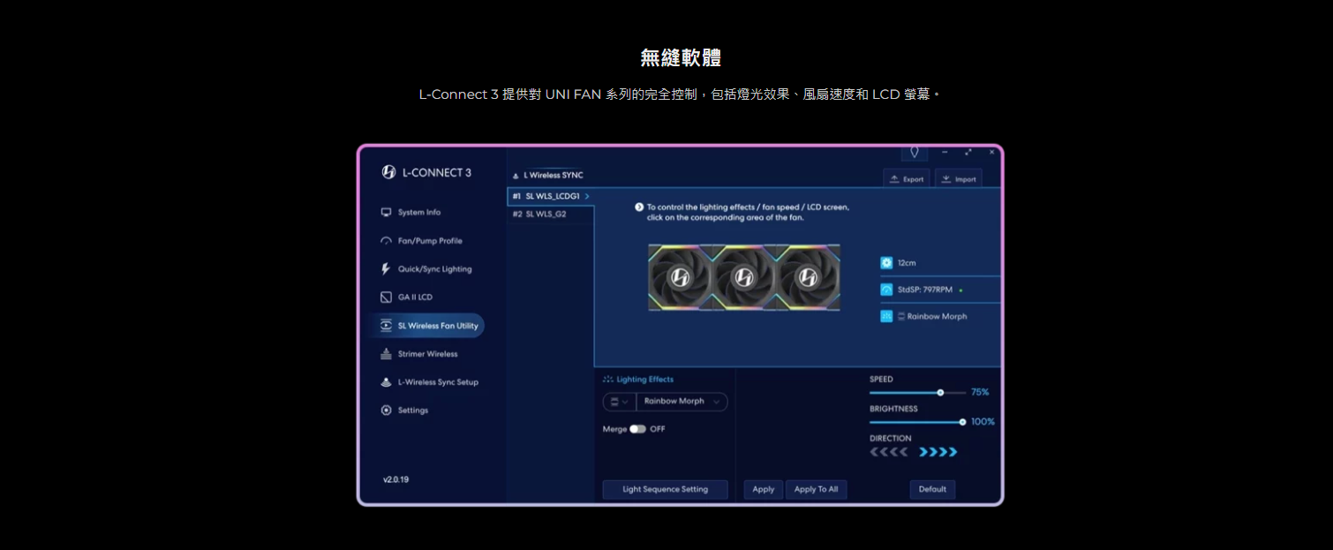This screenshot has height=550, width=1333.
Task: Expand the #1 SL WLS_LCDG1 device
Action: (x=551, y=196)
